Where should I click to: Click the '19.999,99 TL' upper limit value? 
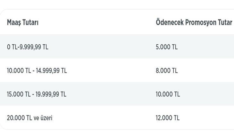coord(51,94)
